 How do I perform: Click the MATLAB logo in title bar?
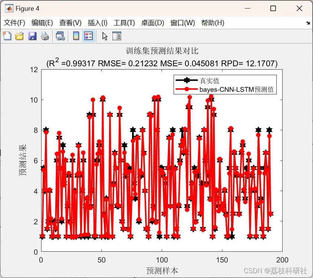pyautogui.click(x=9, y=9)
